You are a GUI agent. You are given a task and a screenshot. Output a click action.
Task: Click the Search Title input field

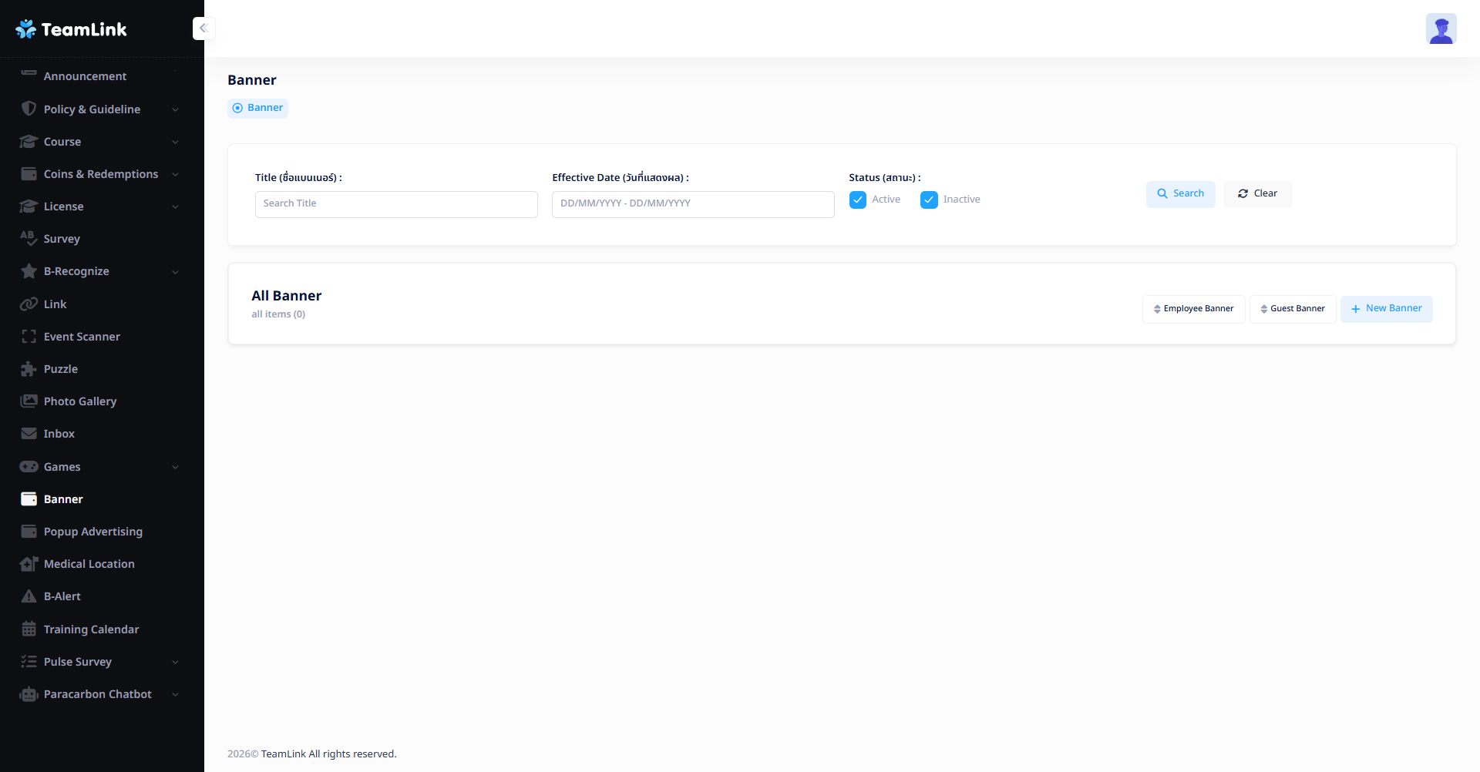[396, 204]
